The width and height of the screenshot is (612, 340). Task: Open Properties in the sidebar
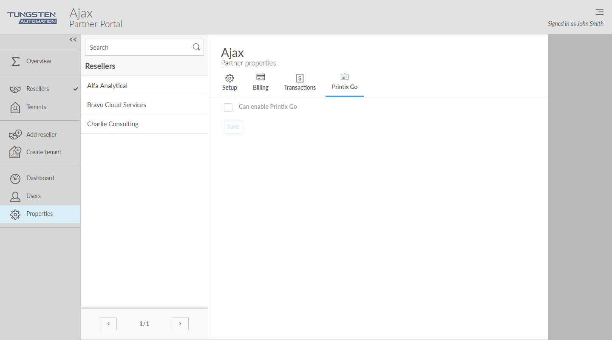pyautogui.click(x=40, y=214)
